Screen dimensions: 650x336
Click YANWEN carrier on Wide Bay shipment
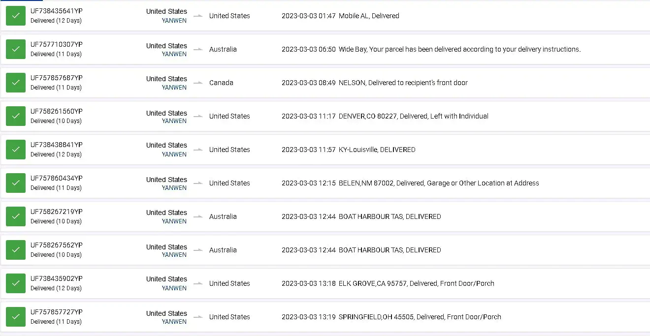click(174, 54)
